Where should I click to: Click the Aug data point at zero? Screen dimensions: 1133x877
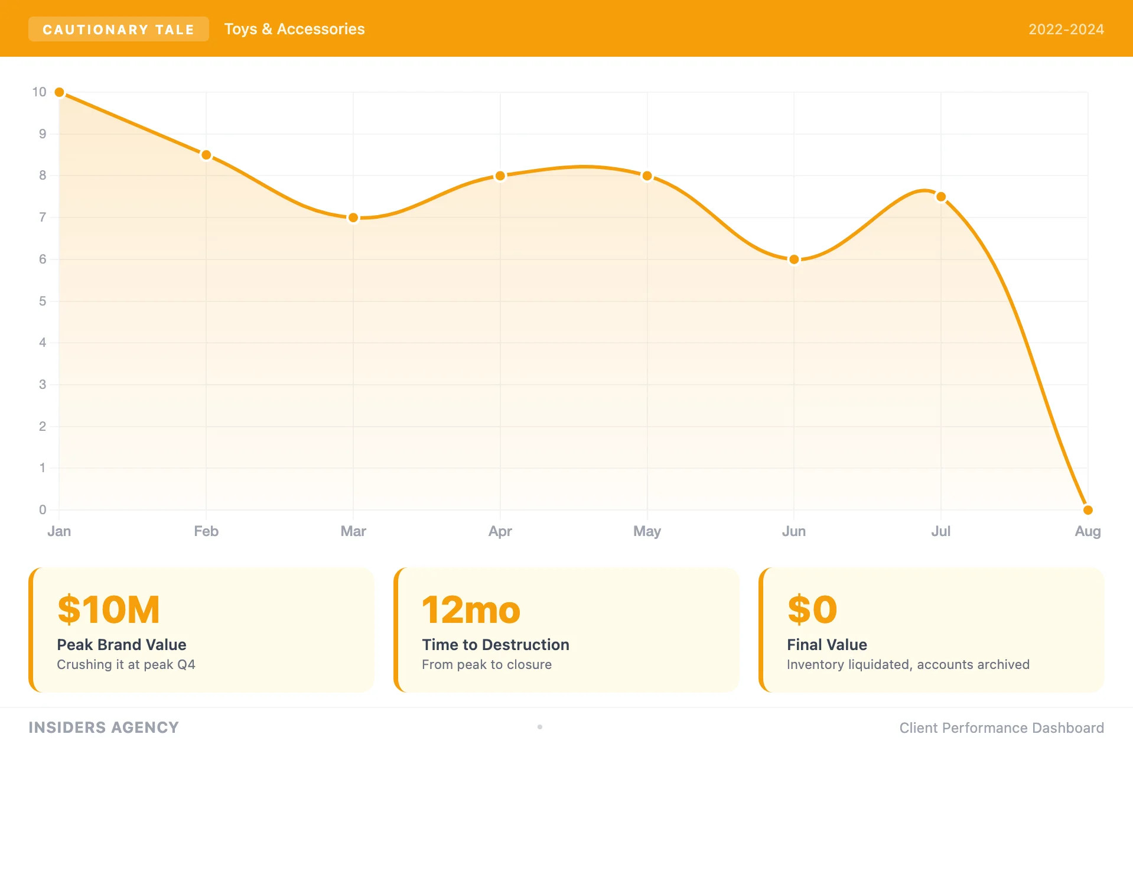click(1088, 510)
